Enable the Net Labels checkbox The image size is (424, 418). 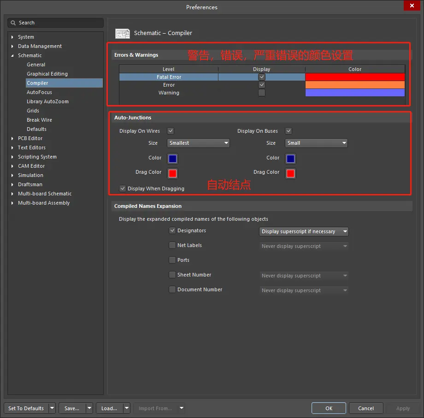coord(172,245)
